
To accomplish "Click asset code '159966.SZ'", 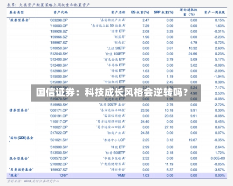I will (59, 37).
